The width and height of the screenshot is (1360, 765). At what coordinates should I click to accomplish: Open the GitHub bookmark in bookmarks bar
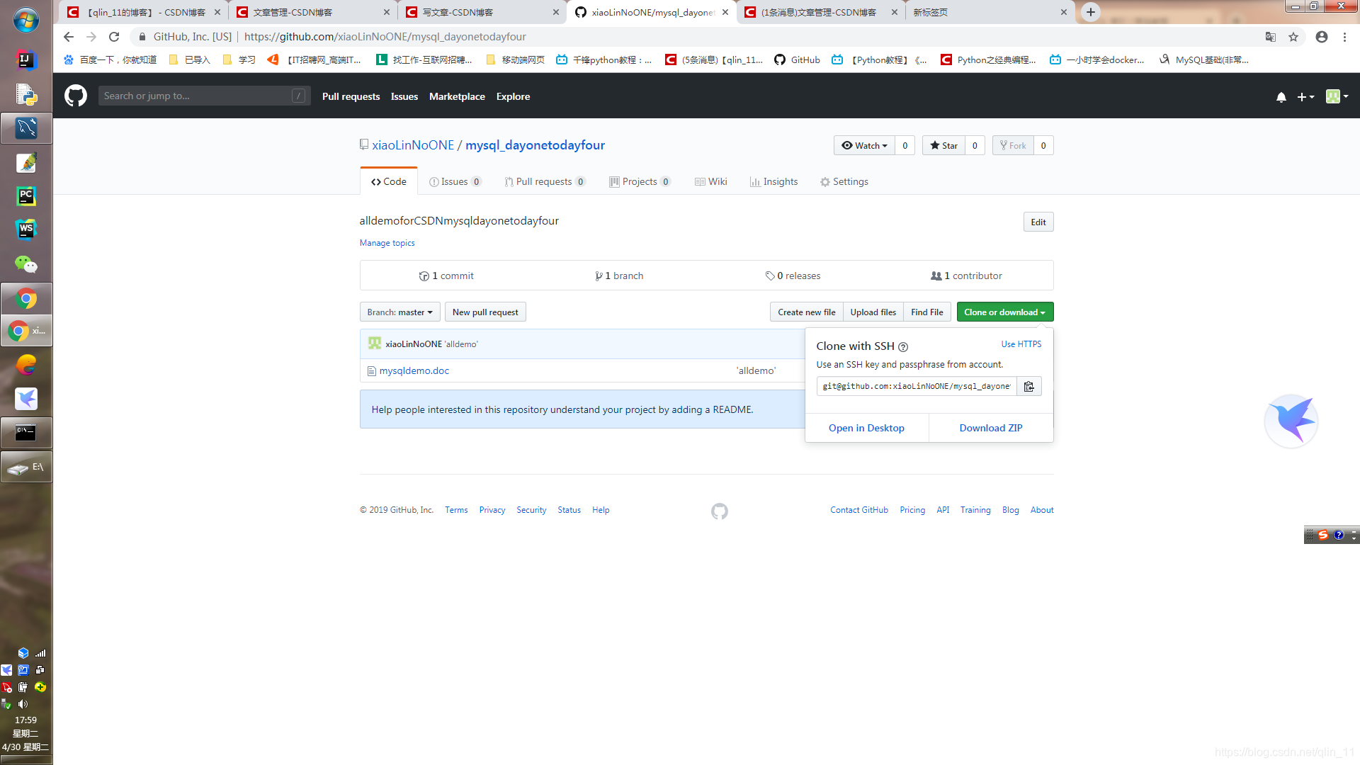pyautogui.click(x=797, y=60)
